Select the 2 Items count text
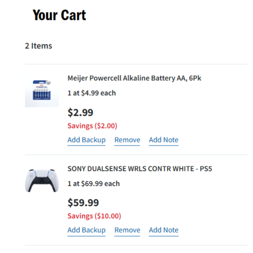The width and height of the screenshot is (253, 253). coord(38,46)
